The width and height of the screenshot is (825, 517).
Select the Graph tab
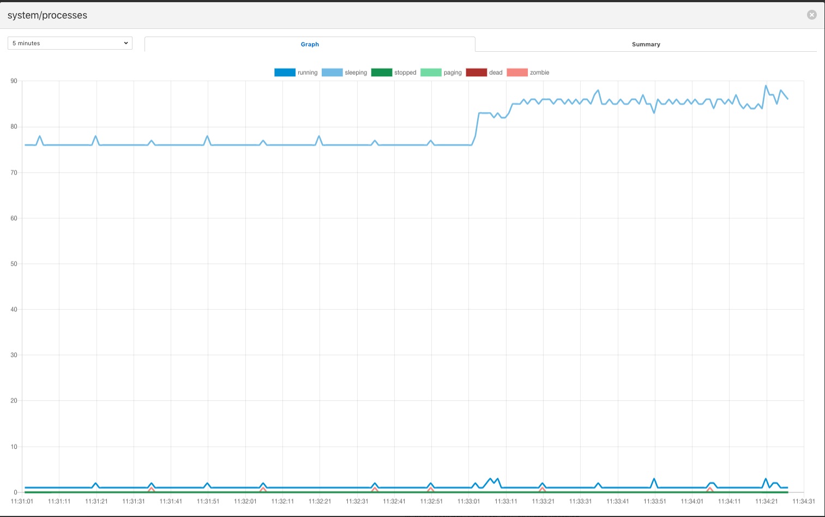pos(310,44)
